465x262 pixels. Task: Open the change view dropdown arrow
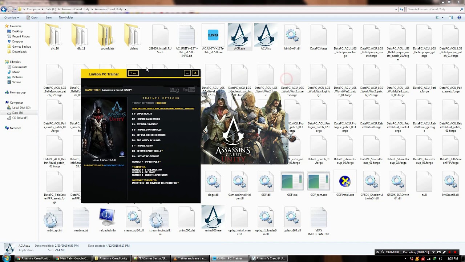tap(442, 17)
